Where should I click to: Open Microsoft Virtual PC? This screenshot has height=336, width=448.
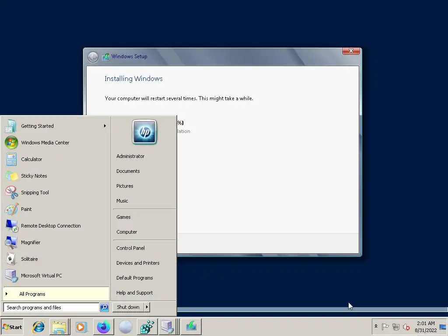tap(56, 276)
